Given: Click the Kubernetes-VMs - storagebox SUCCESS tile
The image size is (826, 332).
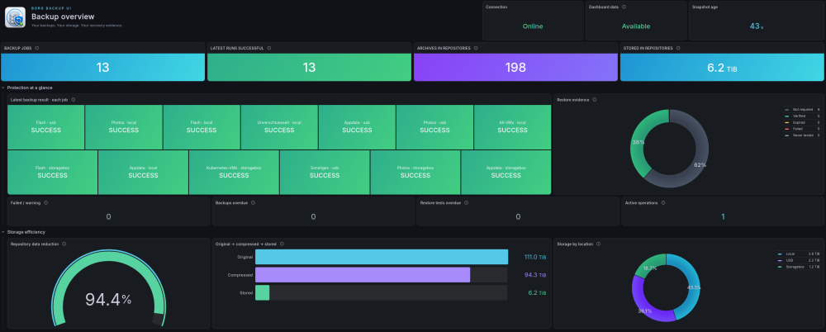Looking at the screenshot, I should pos(234,173).
